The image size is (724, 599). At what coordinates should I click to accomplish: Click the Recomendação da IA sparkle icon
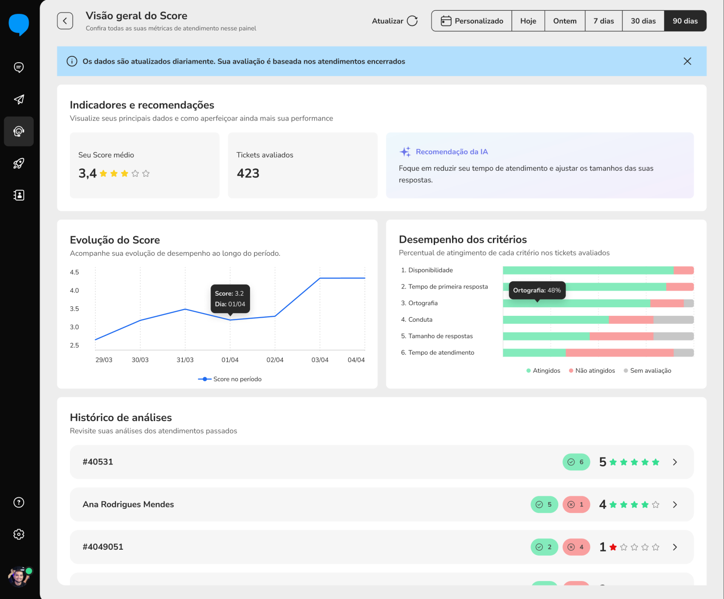[x=405, y=152]
